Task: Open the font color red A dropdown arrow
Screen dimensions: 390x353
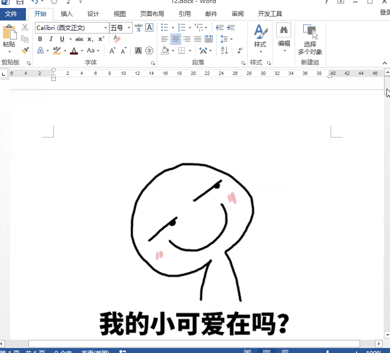Action: (82, 51)
